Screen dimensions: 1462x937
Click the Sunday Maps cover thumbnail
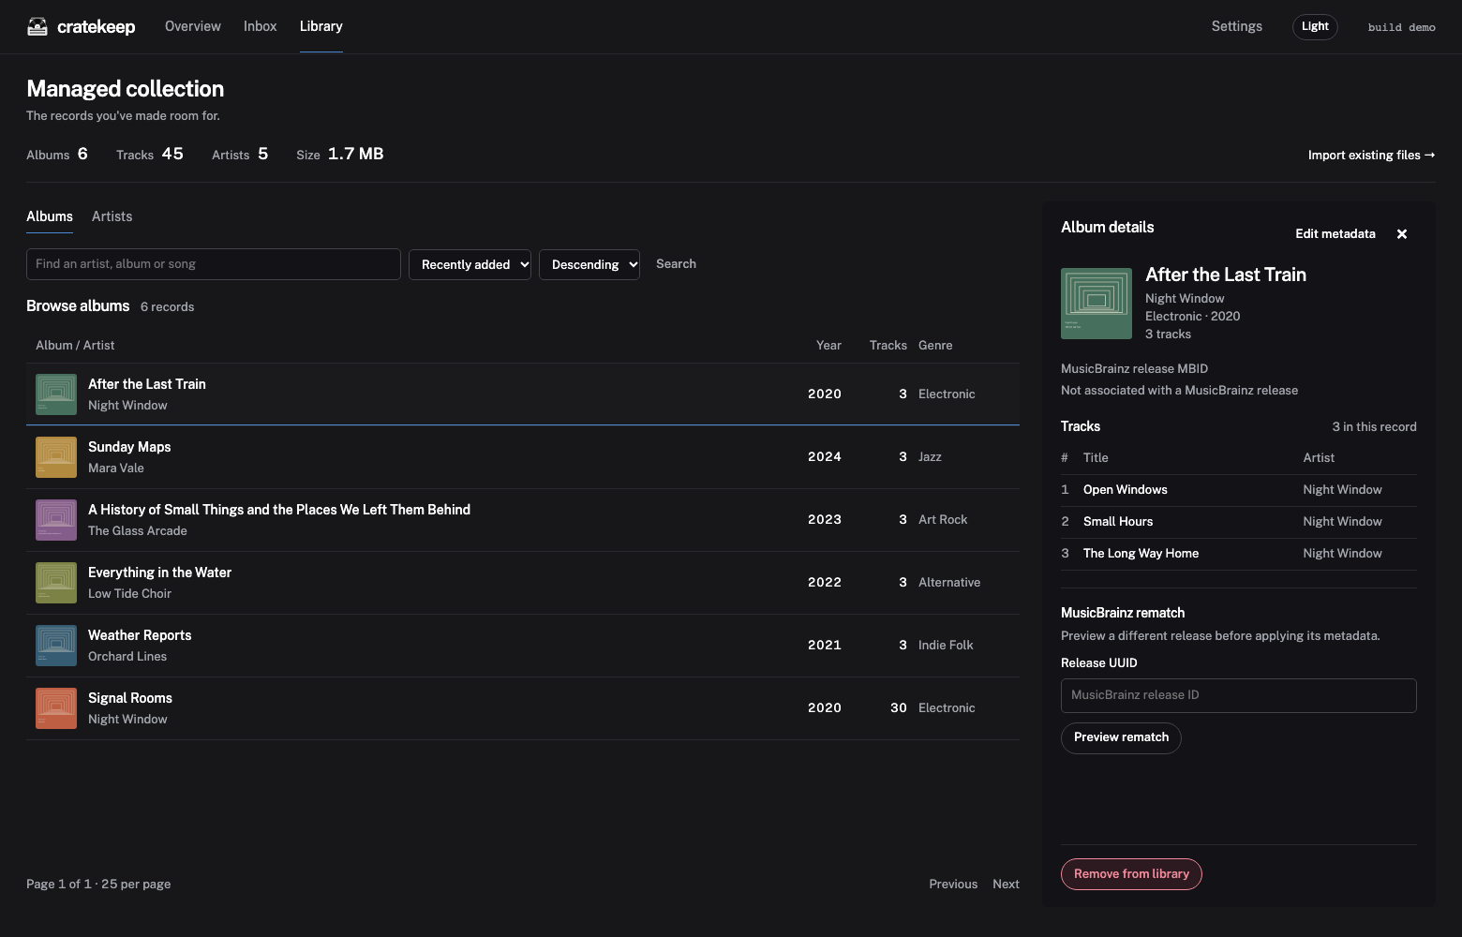click(56, 457)
